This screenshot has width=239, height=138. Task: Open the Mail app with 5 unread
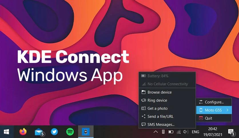(x=39, y=132)
